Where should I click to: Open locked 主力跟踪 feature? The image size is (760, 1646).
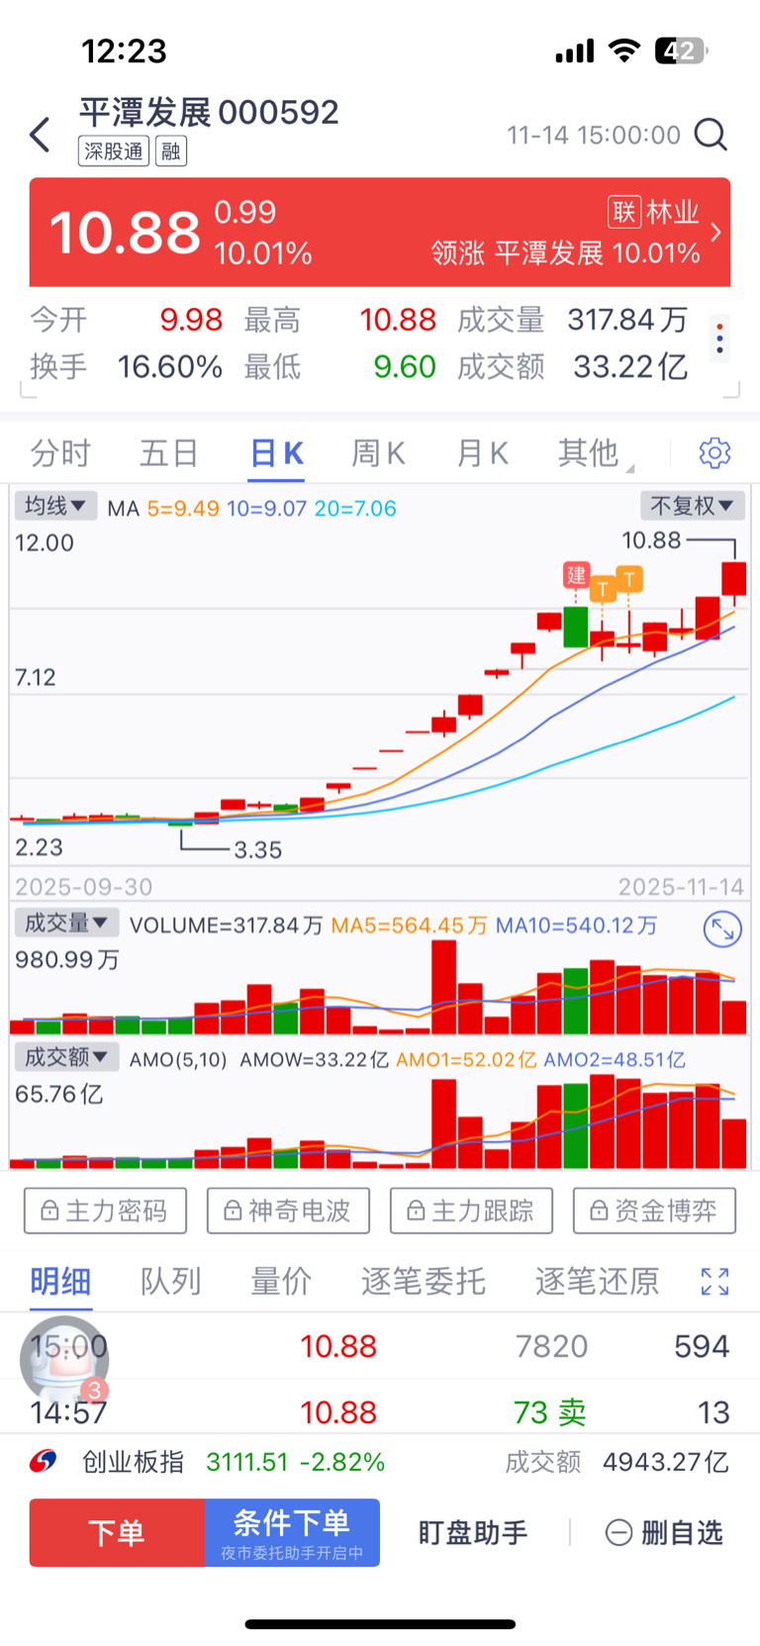point(471,1210)
